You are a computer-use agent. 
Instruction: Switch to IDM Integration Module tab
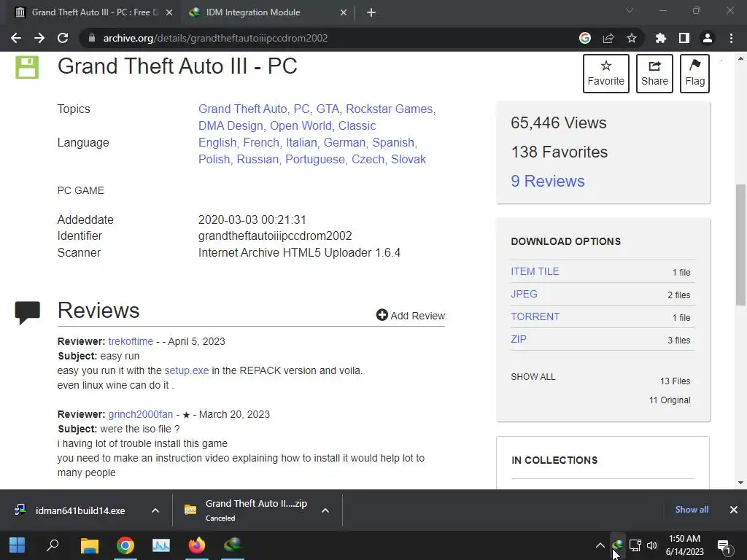[268, 12]
